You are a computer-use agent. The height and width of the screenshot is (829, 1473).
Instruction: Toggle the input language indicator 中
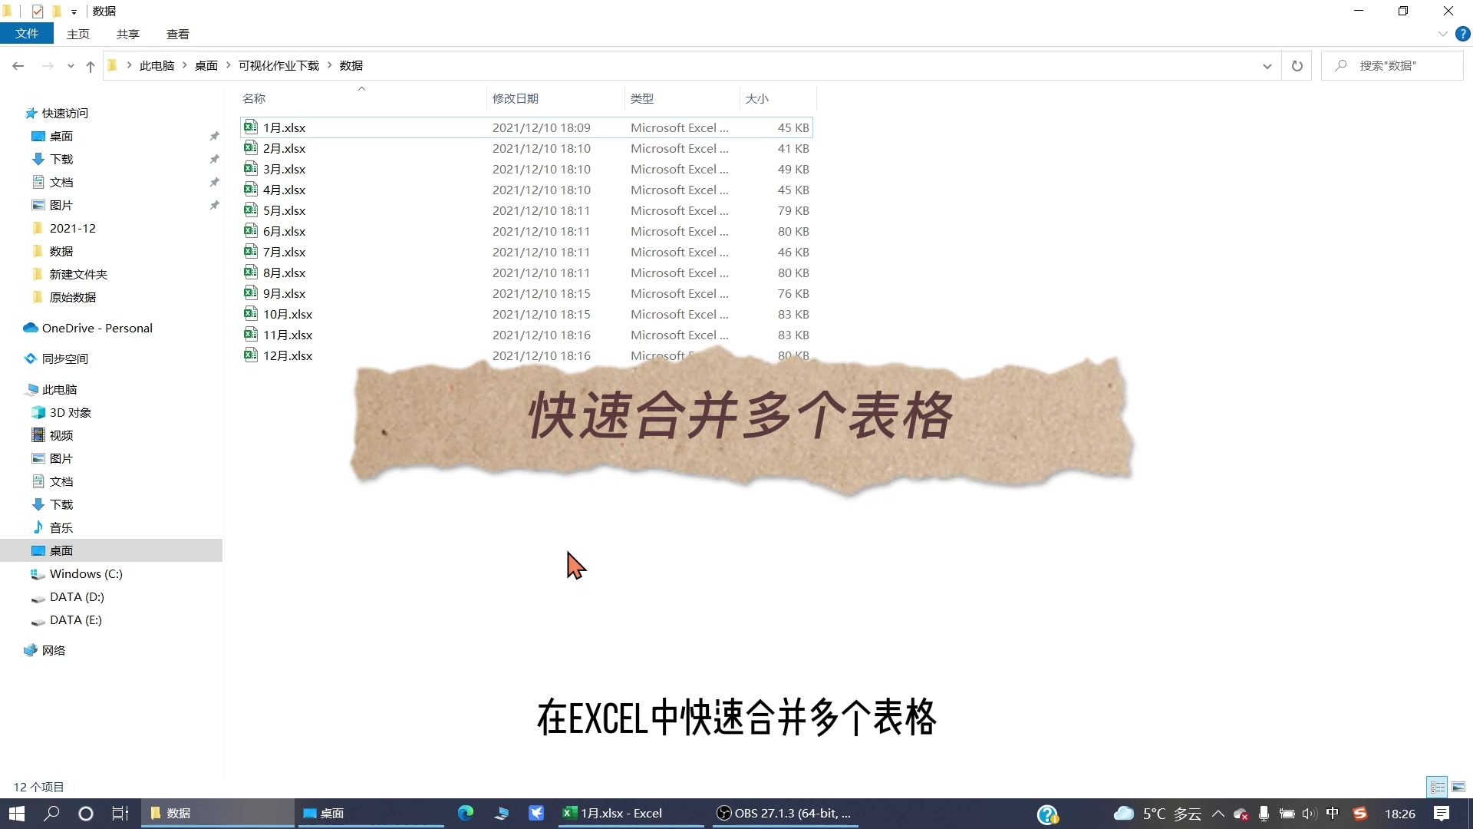tap(1333, 813)
